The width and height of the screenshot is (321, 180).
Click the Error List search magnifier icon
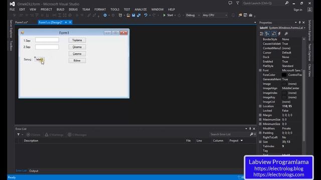251,134
